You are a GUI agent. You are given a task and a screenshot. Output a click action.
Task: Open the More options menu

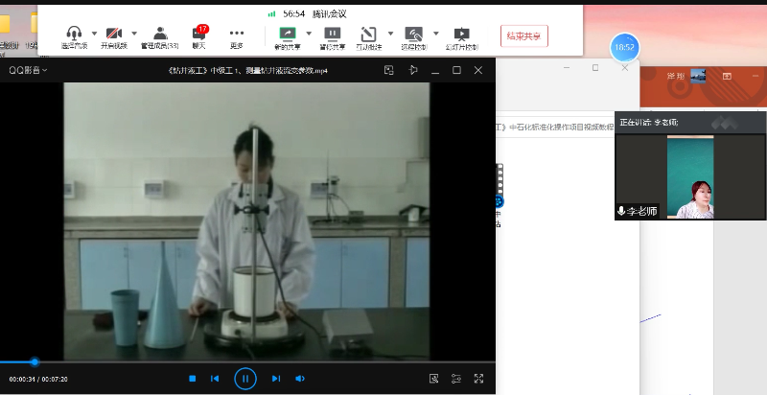pyautogui.click(x=237, y=34)
